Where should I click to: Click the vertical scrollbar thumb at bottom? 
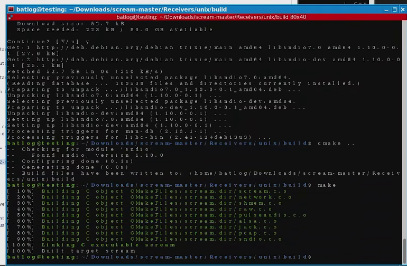(x=404, y=251)
